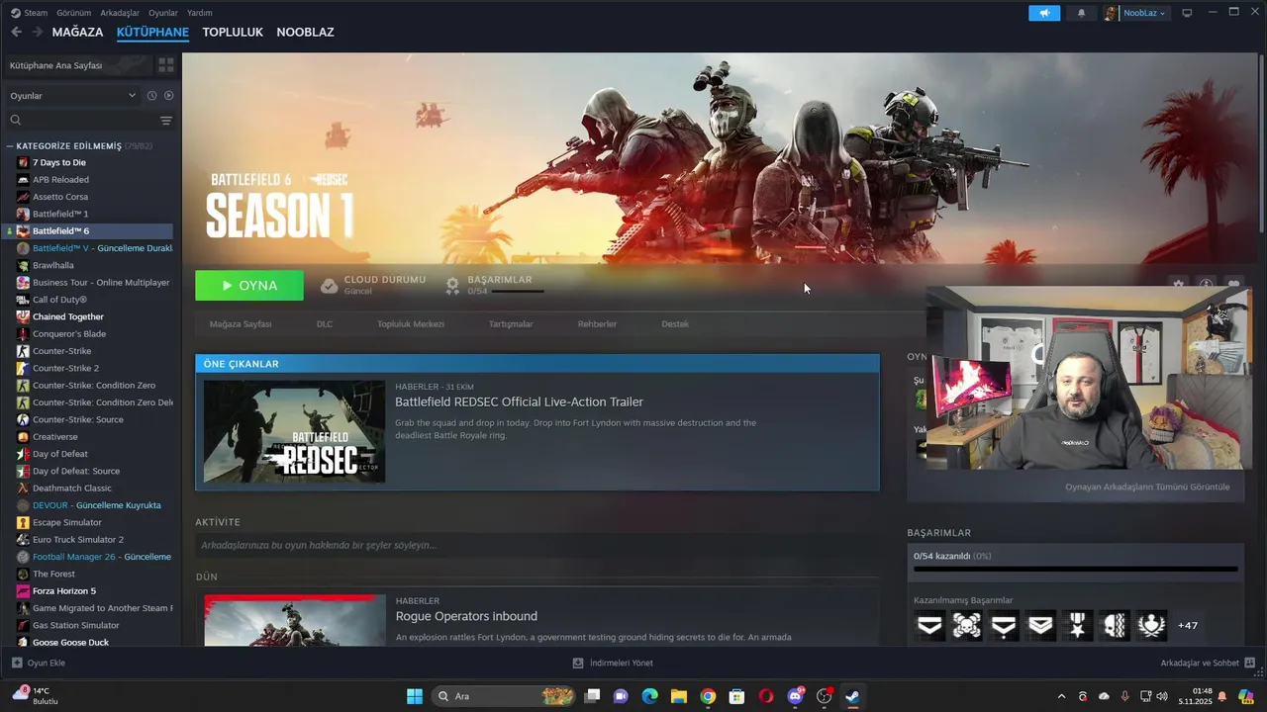This screenshot has width=1267, height=712.
Task: Toggle recent activity clock sort icon
Action: click(151, 96)
